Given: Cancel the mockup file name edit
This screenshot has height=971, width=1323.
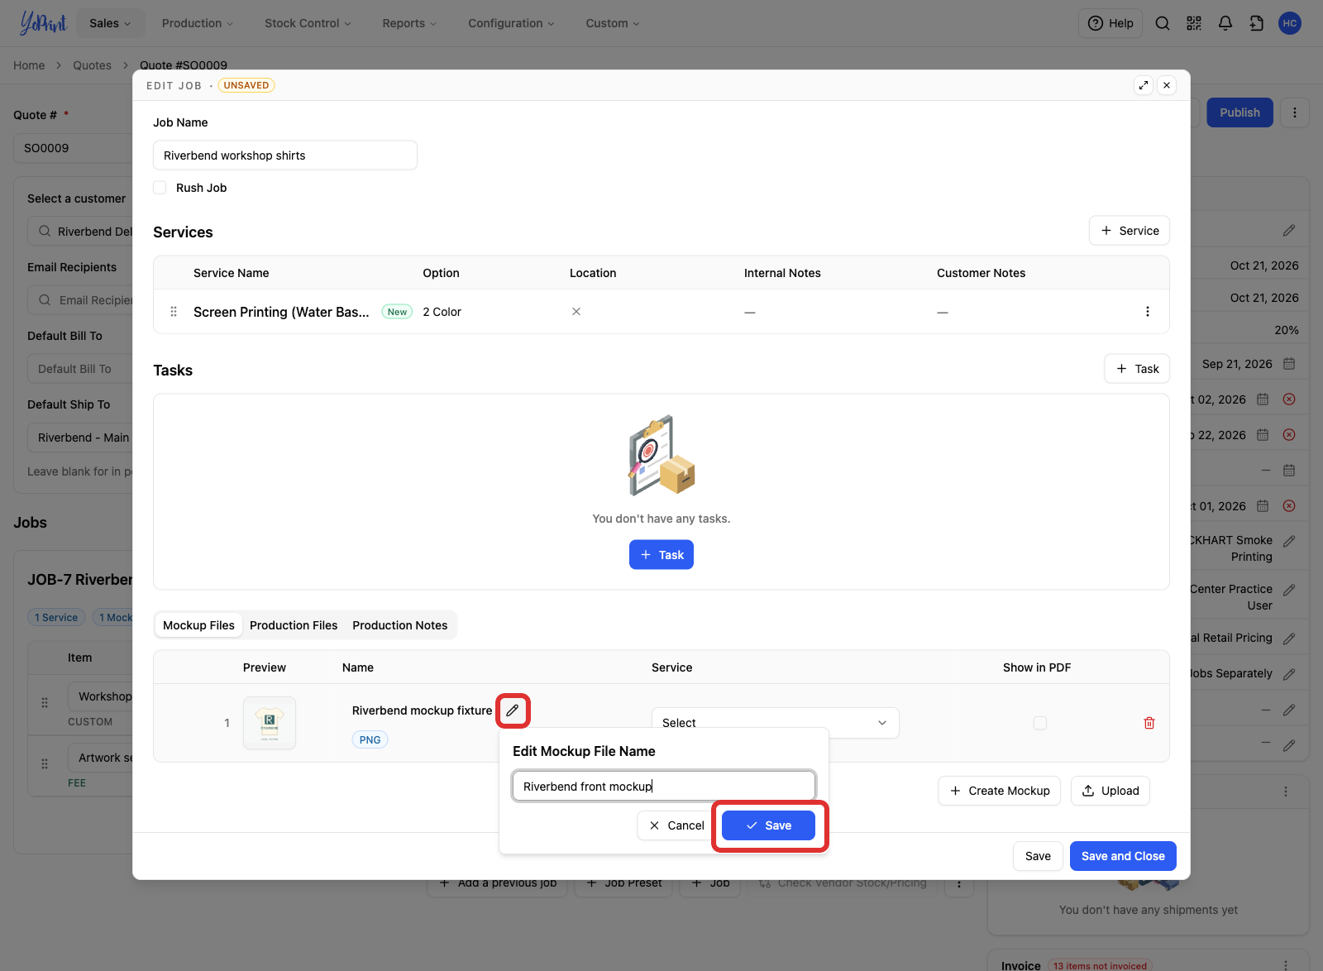Looking at the screenshot, I should coord(676,825).
